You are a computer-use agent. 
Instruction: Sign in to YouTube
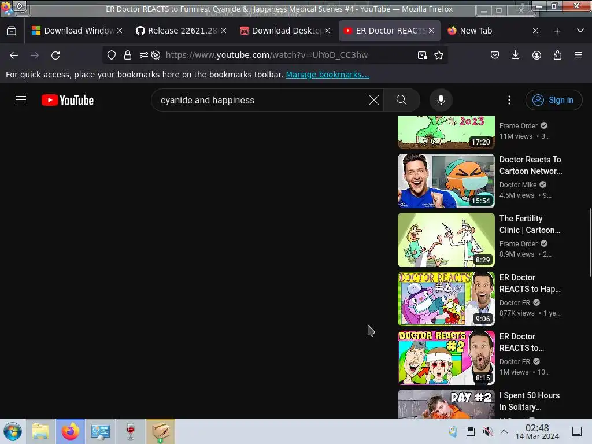tap(553, 100)
